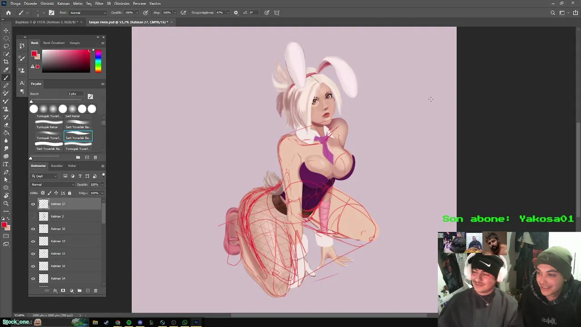This screenshot has width=581, height=327.
Task: Hide layer Katman 14
Action: coord(33,278)
